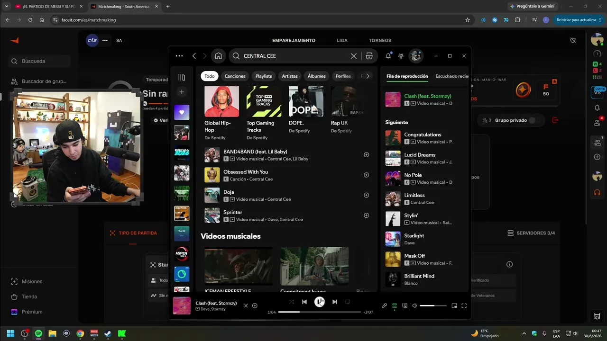Mute Spotify with the speaker icon

point(414,306)
